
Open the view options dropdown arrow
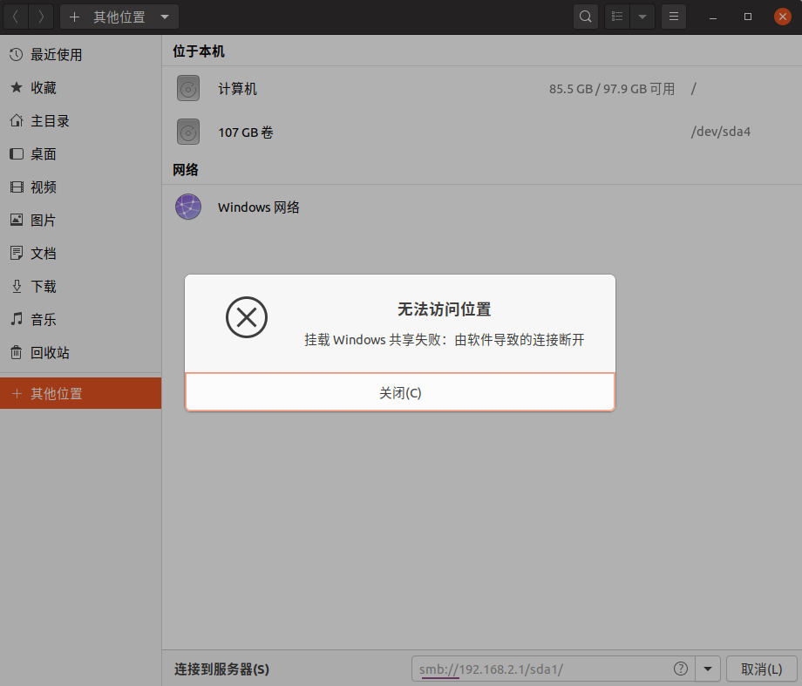point(642,16)
